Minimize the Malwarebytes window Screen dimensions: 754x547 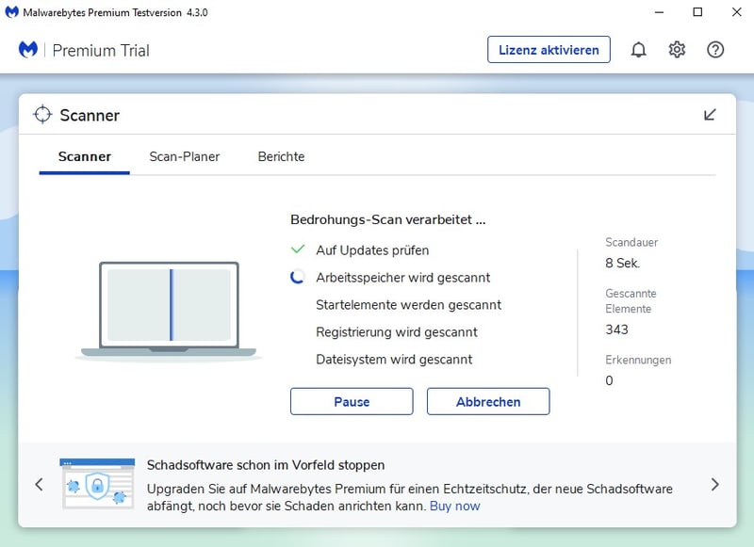(659, 12)
